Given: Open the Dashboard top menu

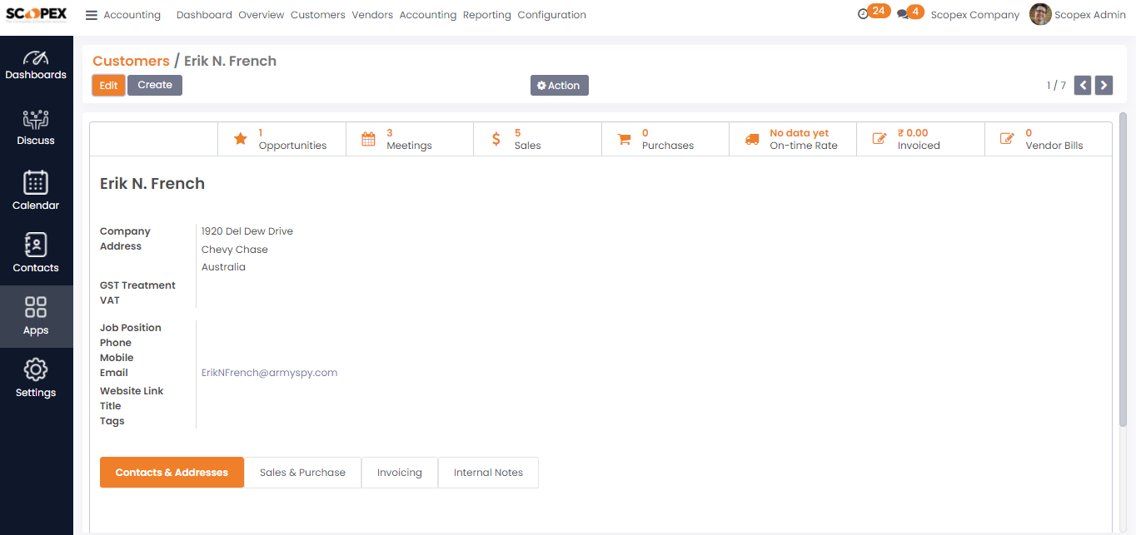Looking at the screenshot, I should click(204, 15).
